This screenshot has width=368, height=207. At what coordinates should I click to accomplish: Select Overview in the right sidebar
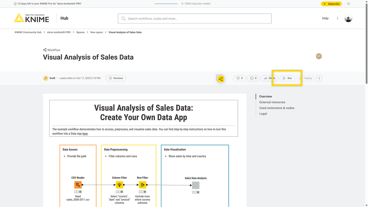(265, 96)
